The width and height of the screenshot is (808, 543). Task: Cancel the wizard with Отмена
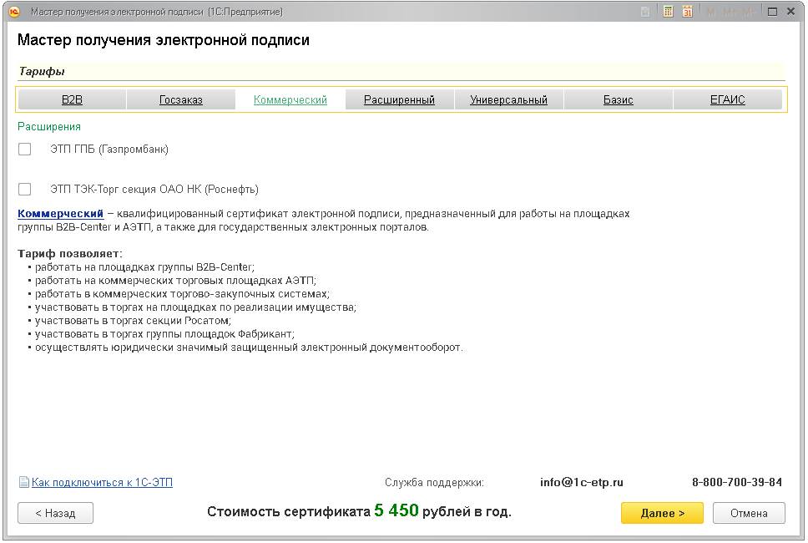click(749, 513)
